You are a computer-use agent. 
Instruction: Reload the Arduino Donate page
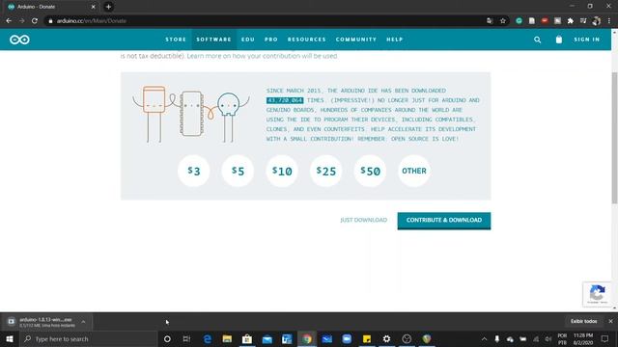pos(35,21)
